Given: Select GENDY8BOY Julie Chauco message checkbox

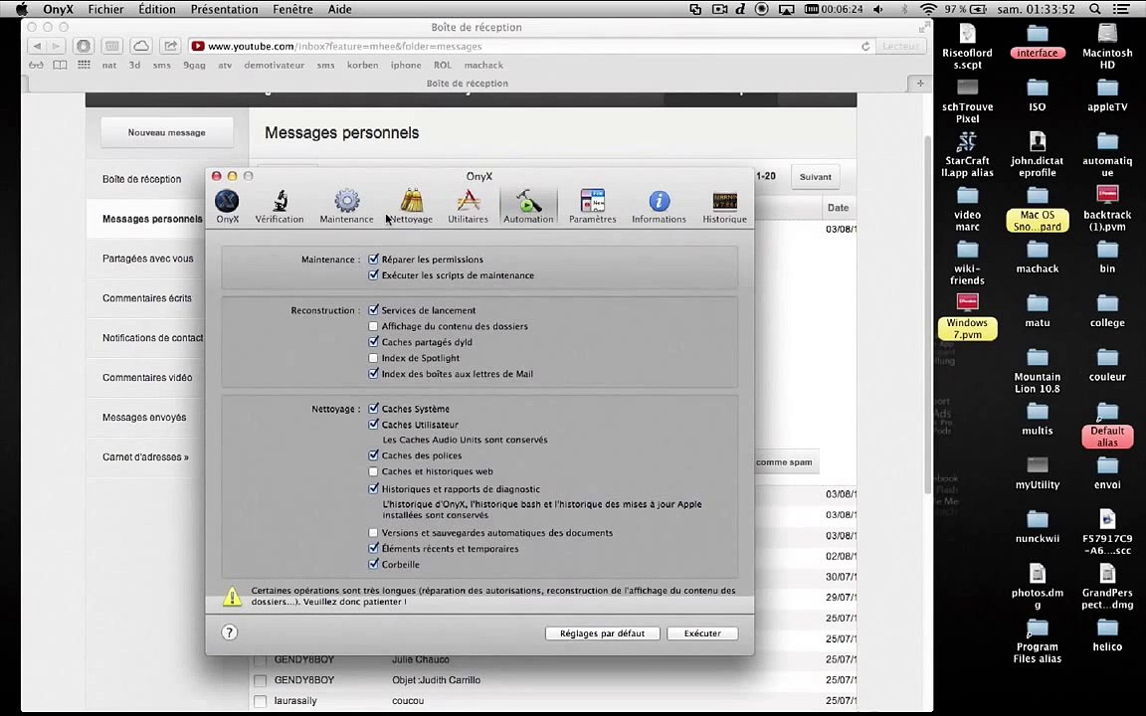Looking at the screenshot, I should [x=260, y=659].
